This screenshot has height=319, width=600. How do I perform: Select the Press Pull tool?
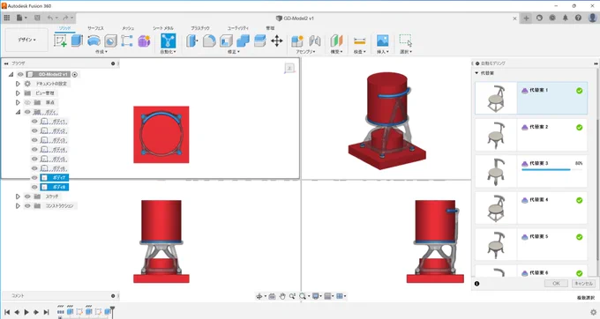click(x=192, y=41)
